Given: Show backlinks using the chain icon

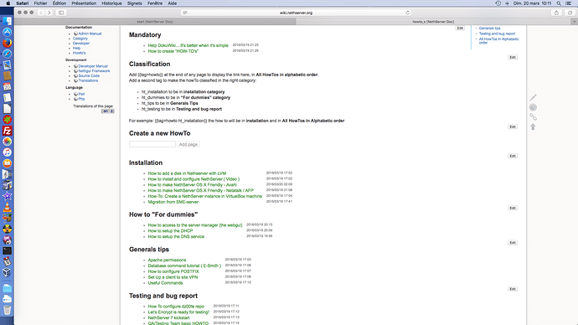Looking at the screenshot, I should (x=533, y=117).
